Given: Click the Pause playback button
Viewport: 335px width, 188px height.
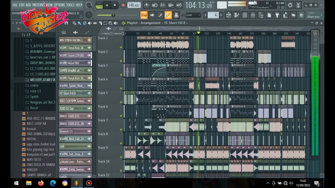Looking at the screenshot, I should (107, 5).
